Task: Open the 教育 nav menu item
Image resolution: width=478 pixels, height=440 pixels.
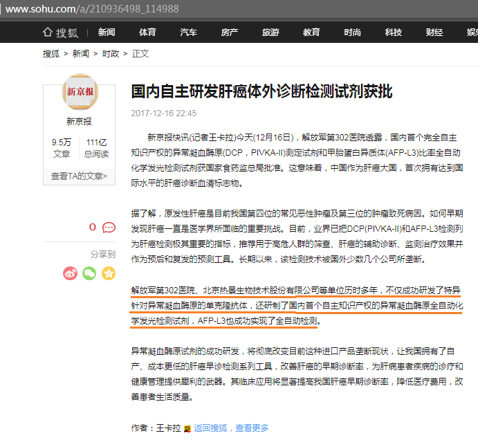Action: (311, 32)
